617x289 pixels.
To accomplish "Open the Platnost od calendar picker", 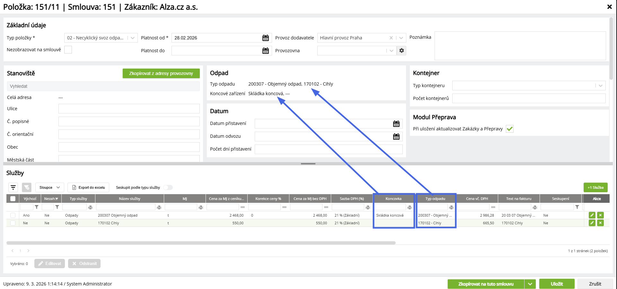I will [266, 38].
